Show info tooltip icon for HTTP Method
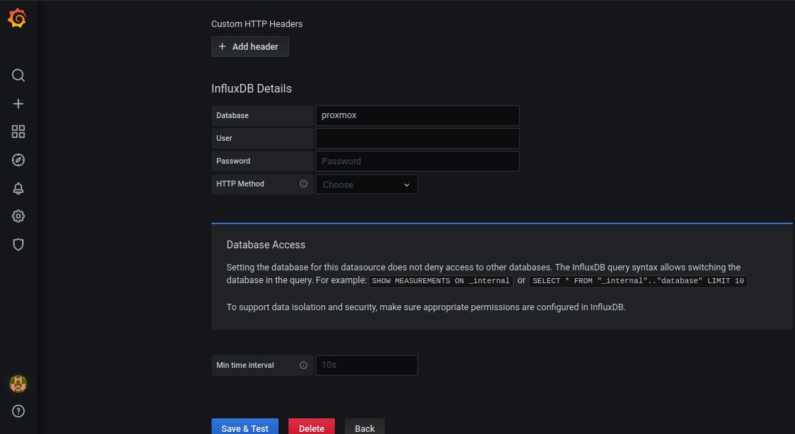Screen dimensions: 795x434 (x=303, y=184)
